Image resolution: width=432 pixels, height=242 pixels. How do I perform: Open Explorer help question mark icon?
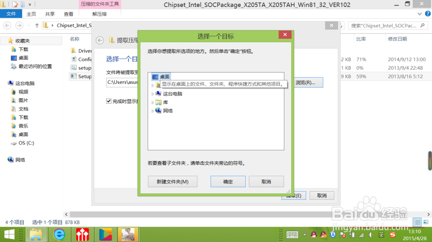coord(428,14)
